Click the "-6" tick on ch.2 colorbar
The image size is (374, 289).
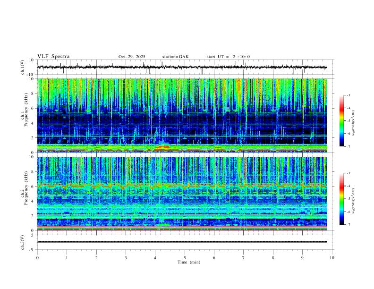coord(348,212)
